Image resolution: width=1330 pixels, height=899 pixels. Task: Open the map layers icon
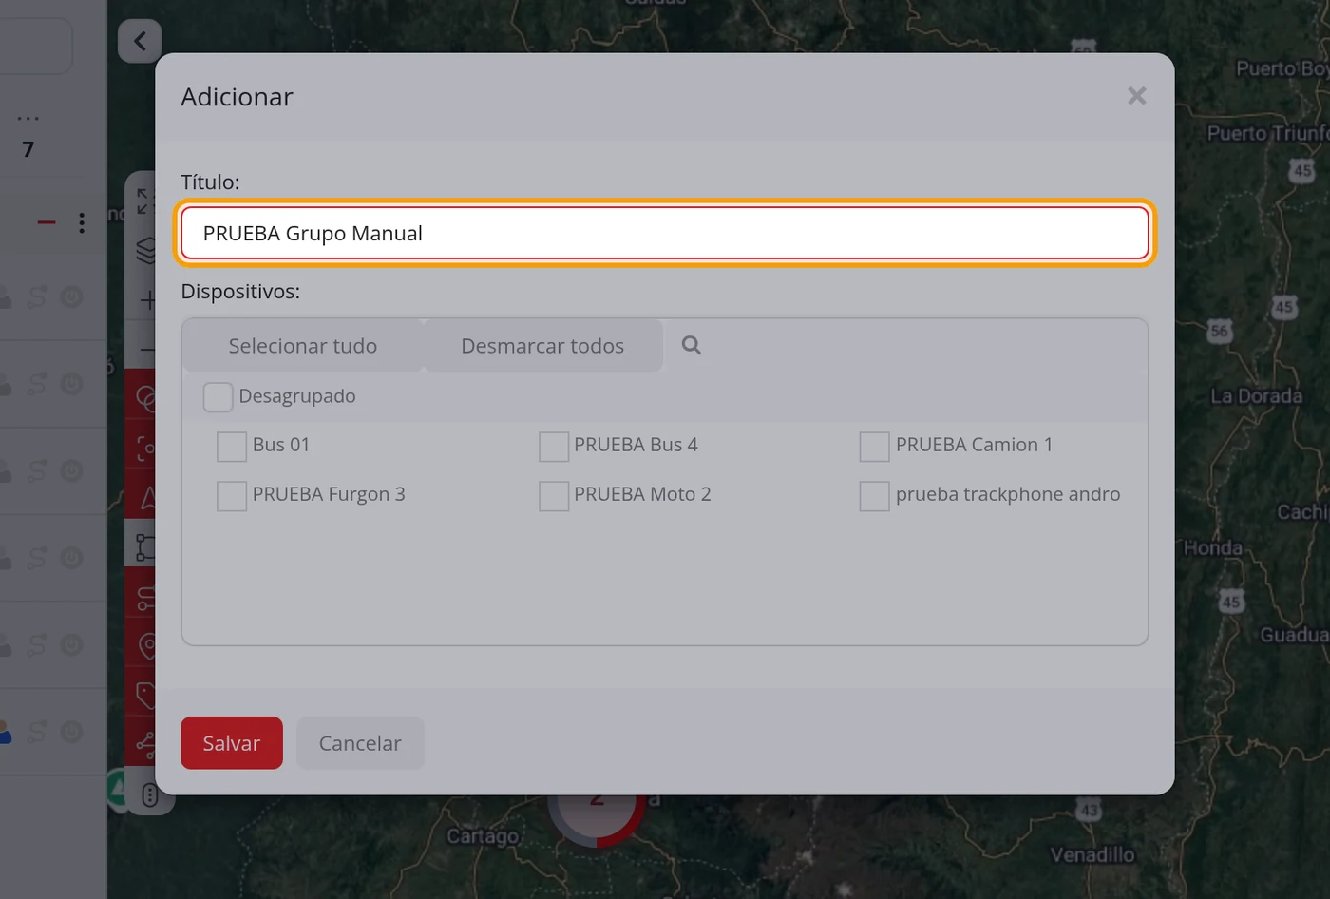(145, 250)
